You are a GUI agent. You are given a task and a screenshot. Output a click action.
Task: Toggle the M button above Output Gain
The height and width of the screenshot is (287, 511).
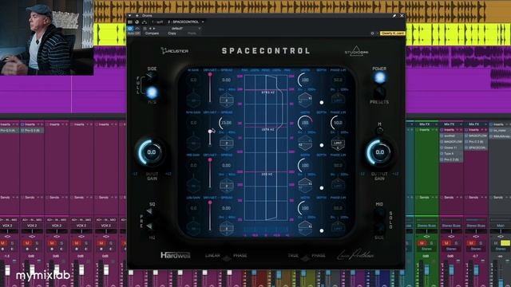pyautogui.click(x=380, y=131)
